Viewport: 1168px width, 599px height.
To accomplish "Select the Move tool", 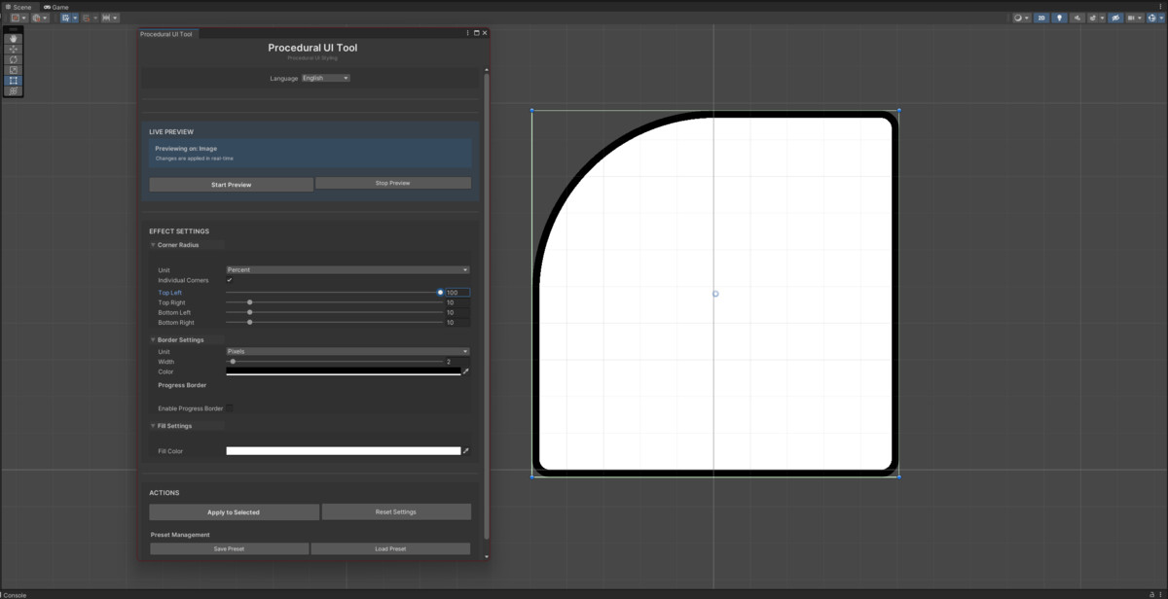I will click(x=12, y=49).
